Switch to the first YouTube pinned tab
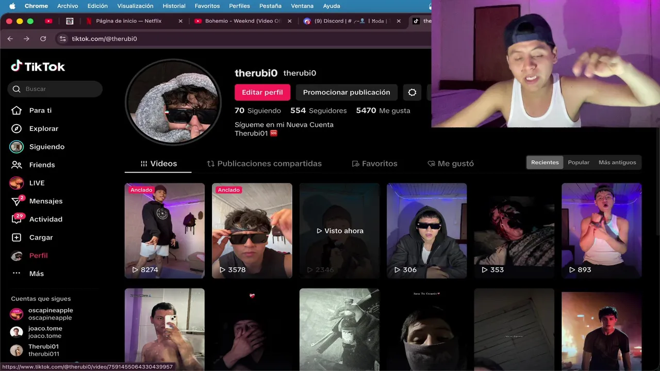This screenshot has width=660, height=371. (x=48, y=21)
